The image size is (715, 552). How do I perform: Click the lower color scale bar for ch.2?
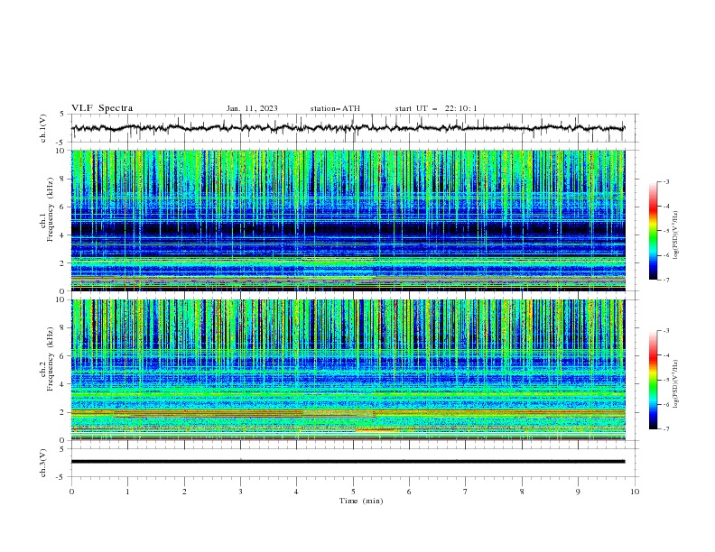654,380
